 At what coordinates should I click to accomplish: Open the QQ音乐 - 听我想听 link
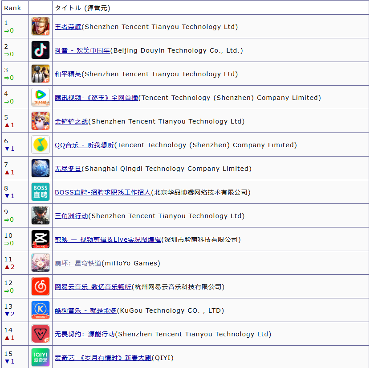[84, 145]
